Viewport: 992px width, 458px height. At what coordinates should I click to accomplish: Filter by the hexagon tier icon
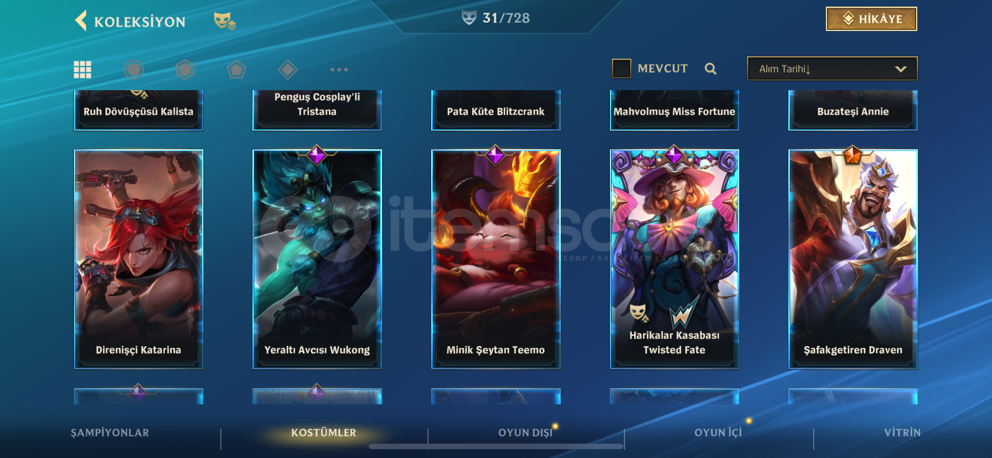point(185,70)
